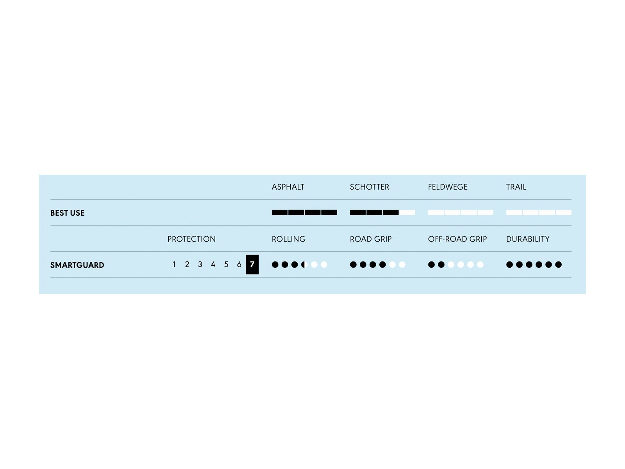Viewport: 625px width, 469px height.
Task: Click the Asphalt best use black bar
Action: click(304, 213)
